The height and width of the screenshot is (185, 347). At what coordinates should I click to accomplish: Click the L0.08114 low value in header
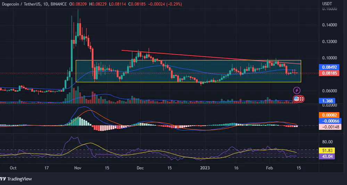coord(117,4)
